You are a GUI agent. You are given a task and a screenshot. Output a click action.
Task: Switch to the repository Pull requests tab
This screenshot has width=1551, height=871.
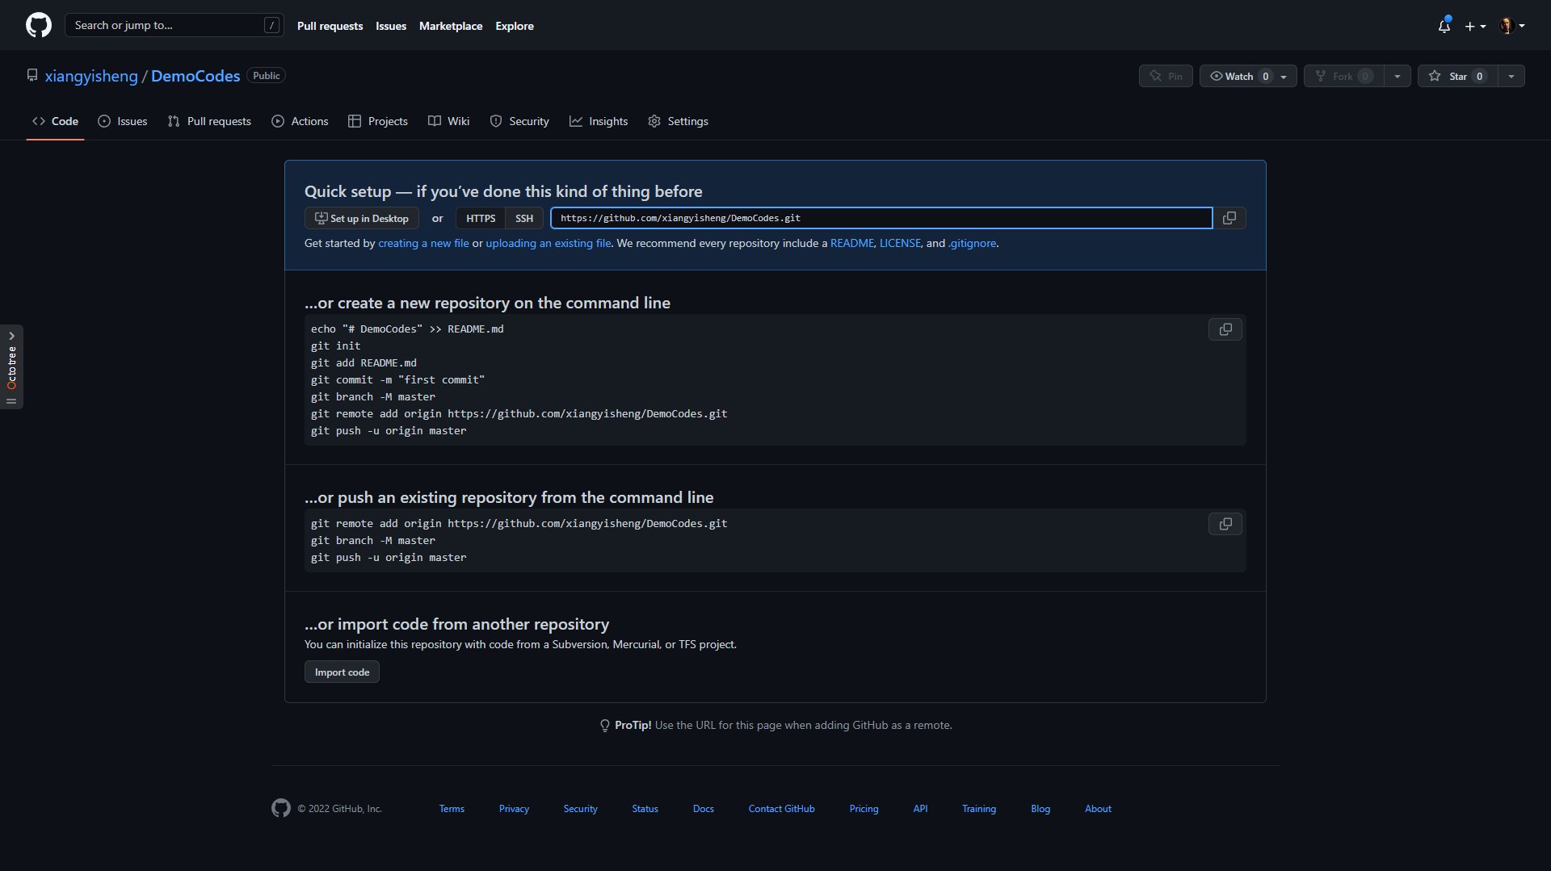[209, 121]
